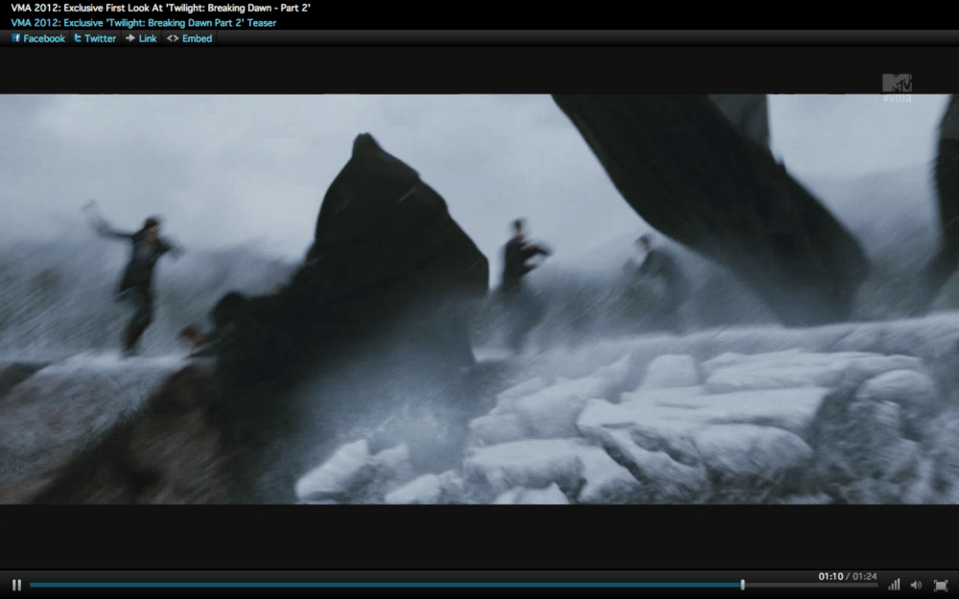Screen dimensions: 959x599
Task: Get the video's Link from share bar
Action: coord(141,38)
